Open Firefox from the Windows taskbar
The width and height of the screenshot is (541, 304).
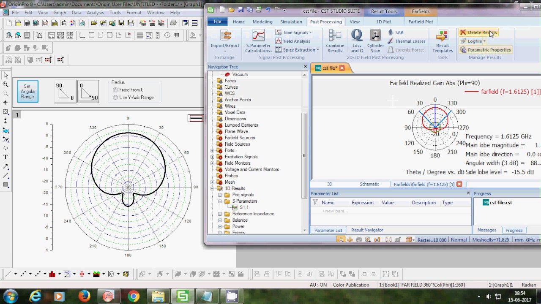pos(84,296)
